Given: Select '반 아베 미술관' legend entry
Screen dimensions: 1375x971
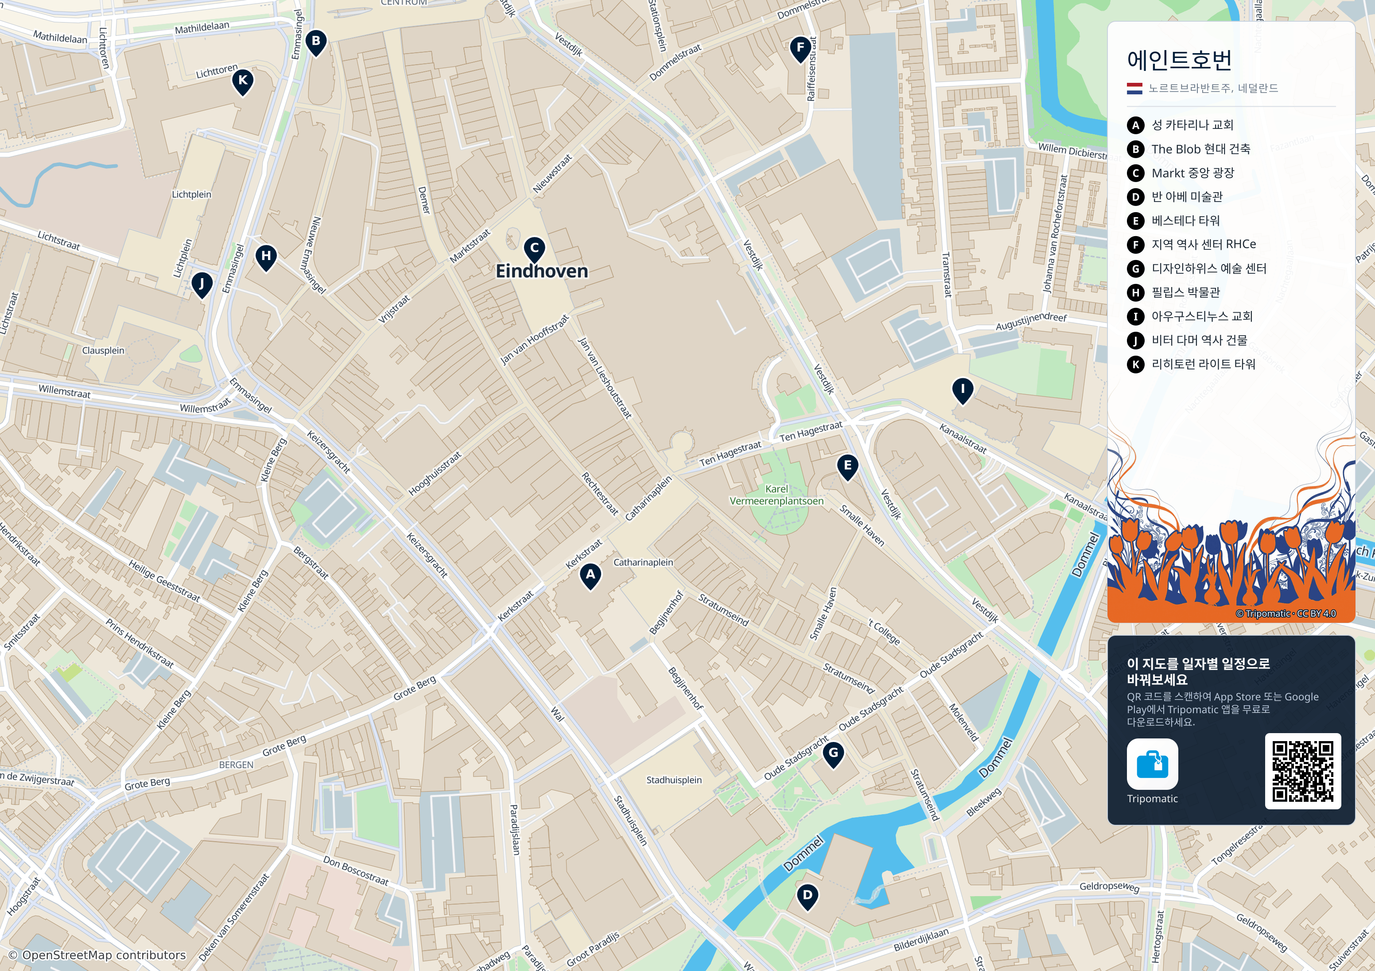Looking at the screenshot, I should tap(1187, 197).
